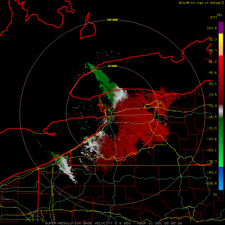Screen dimensions: 225x225
Task: Click the 14.5 velocity scale value
Action: [x=213, y=95]
